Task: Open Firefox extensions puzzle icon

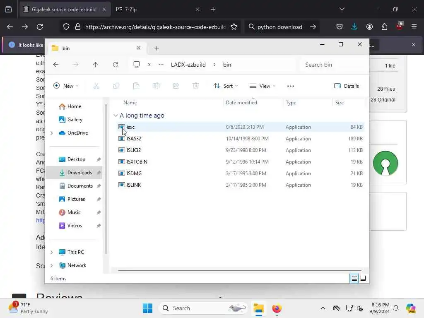Action: [384, 26]
